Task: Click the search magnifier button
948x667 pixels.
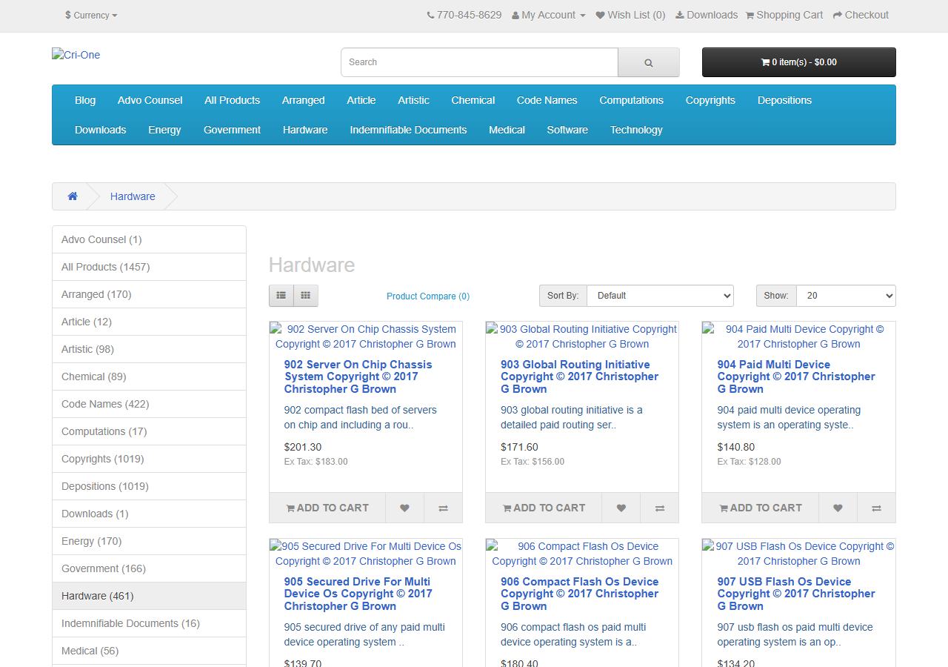Action: [x=648, y=62]
